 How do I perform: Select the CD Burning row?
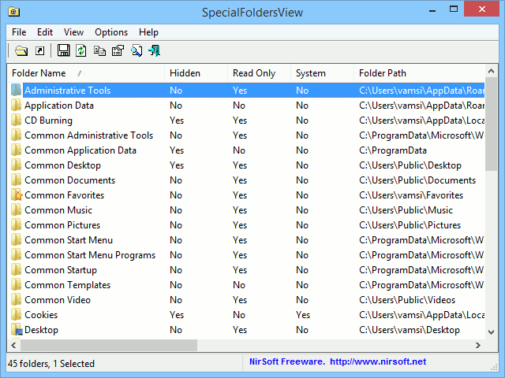[x=246, y=120]
